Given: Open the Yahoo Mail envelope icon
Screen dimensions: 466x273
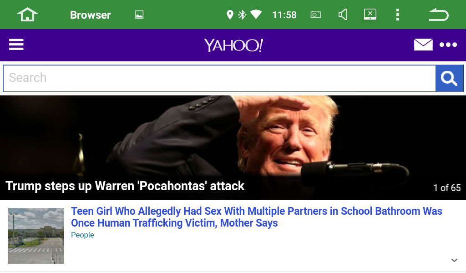Looking at the screenshot, I should coord(423,45).
